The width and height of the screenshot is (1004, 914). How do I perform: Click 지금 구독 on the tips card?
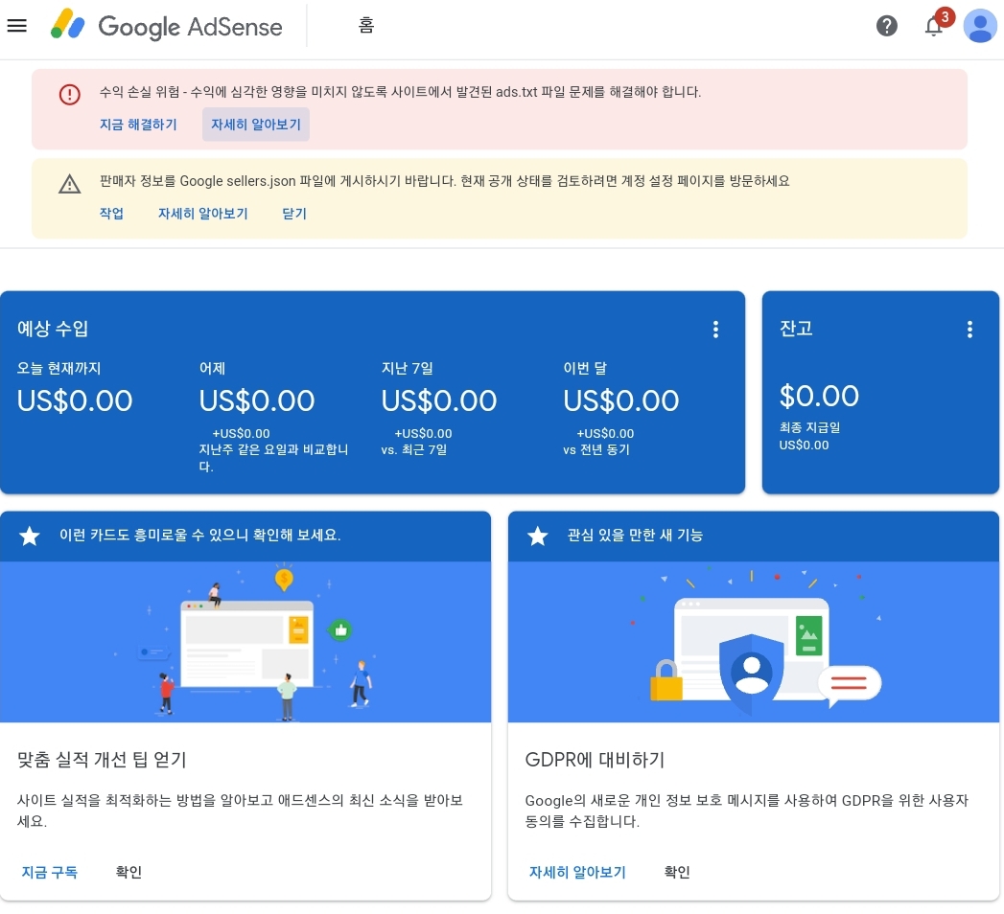coord(49,872)
